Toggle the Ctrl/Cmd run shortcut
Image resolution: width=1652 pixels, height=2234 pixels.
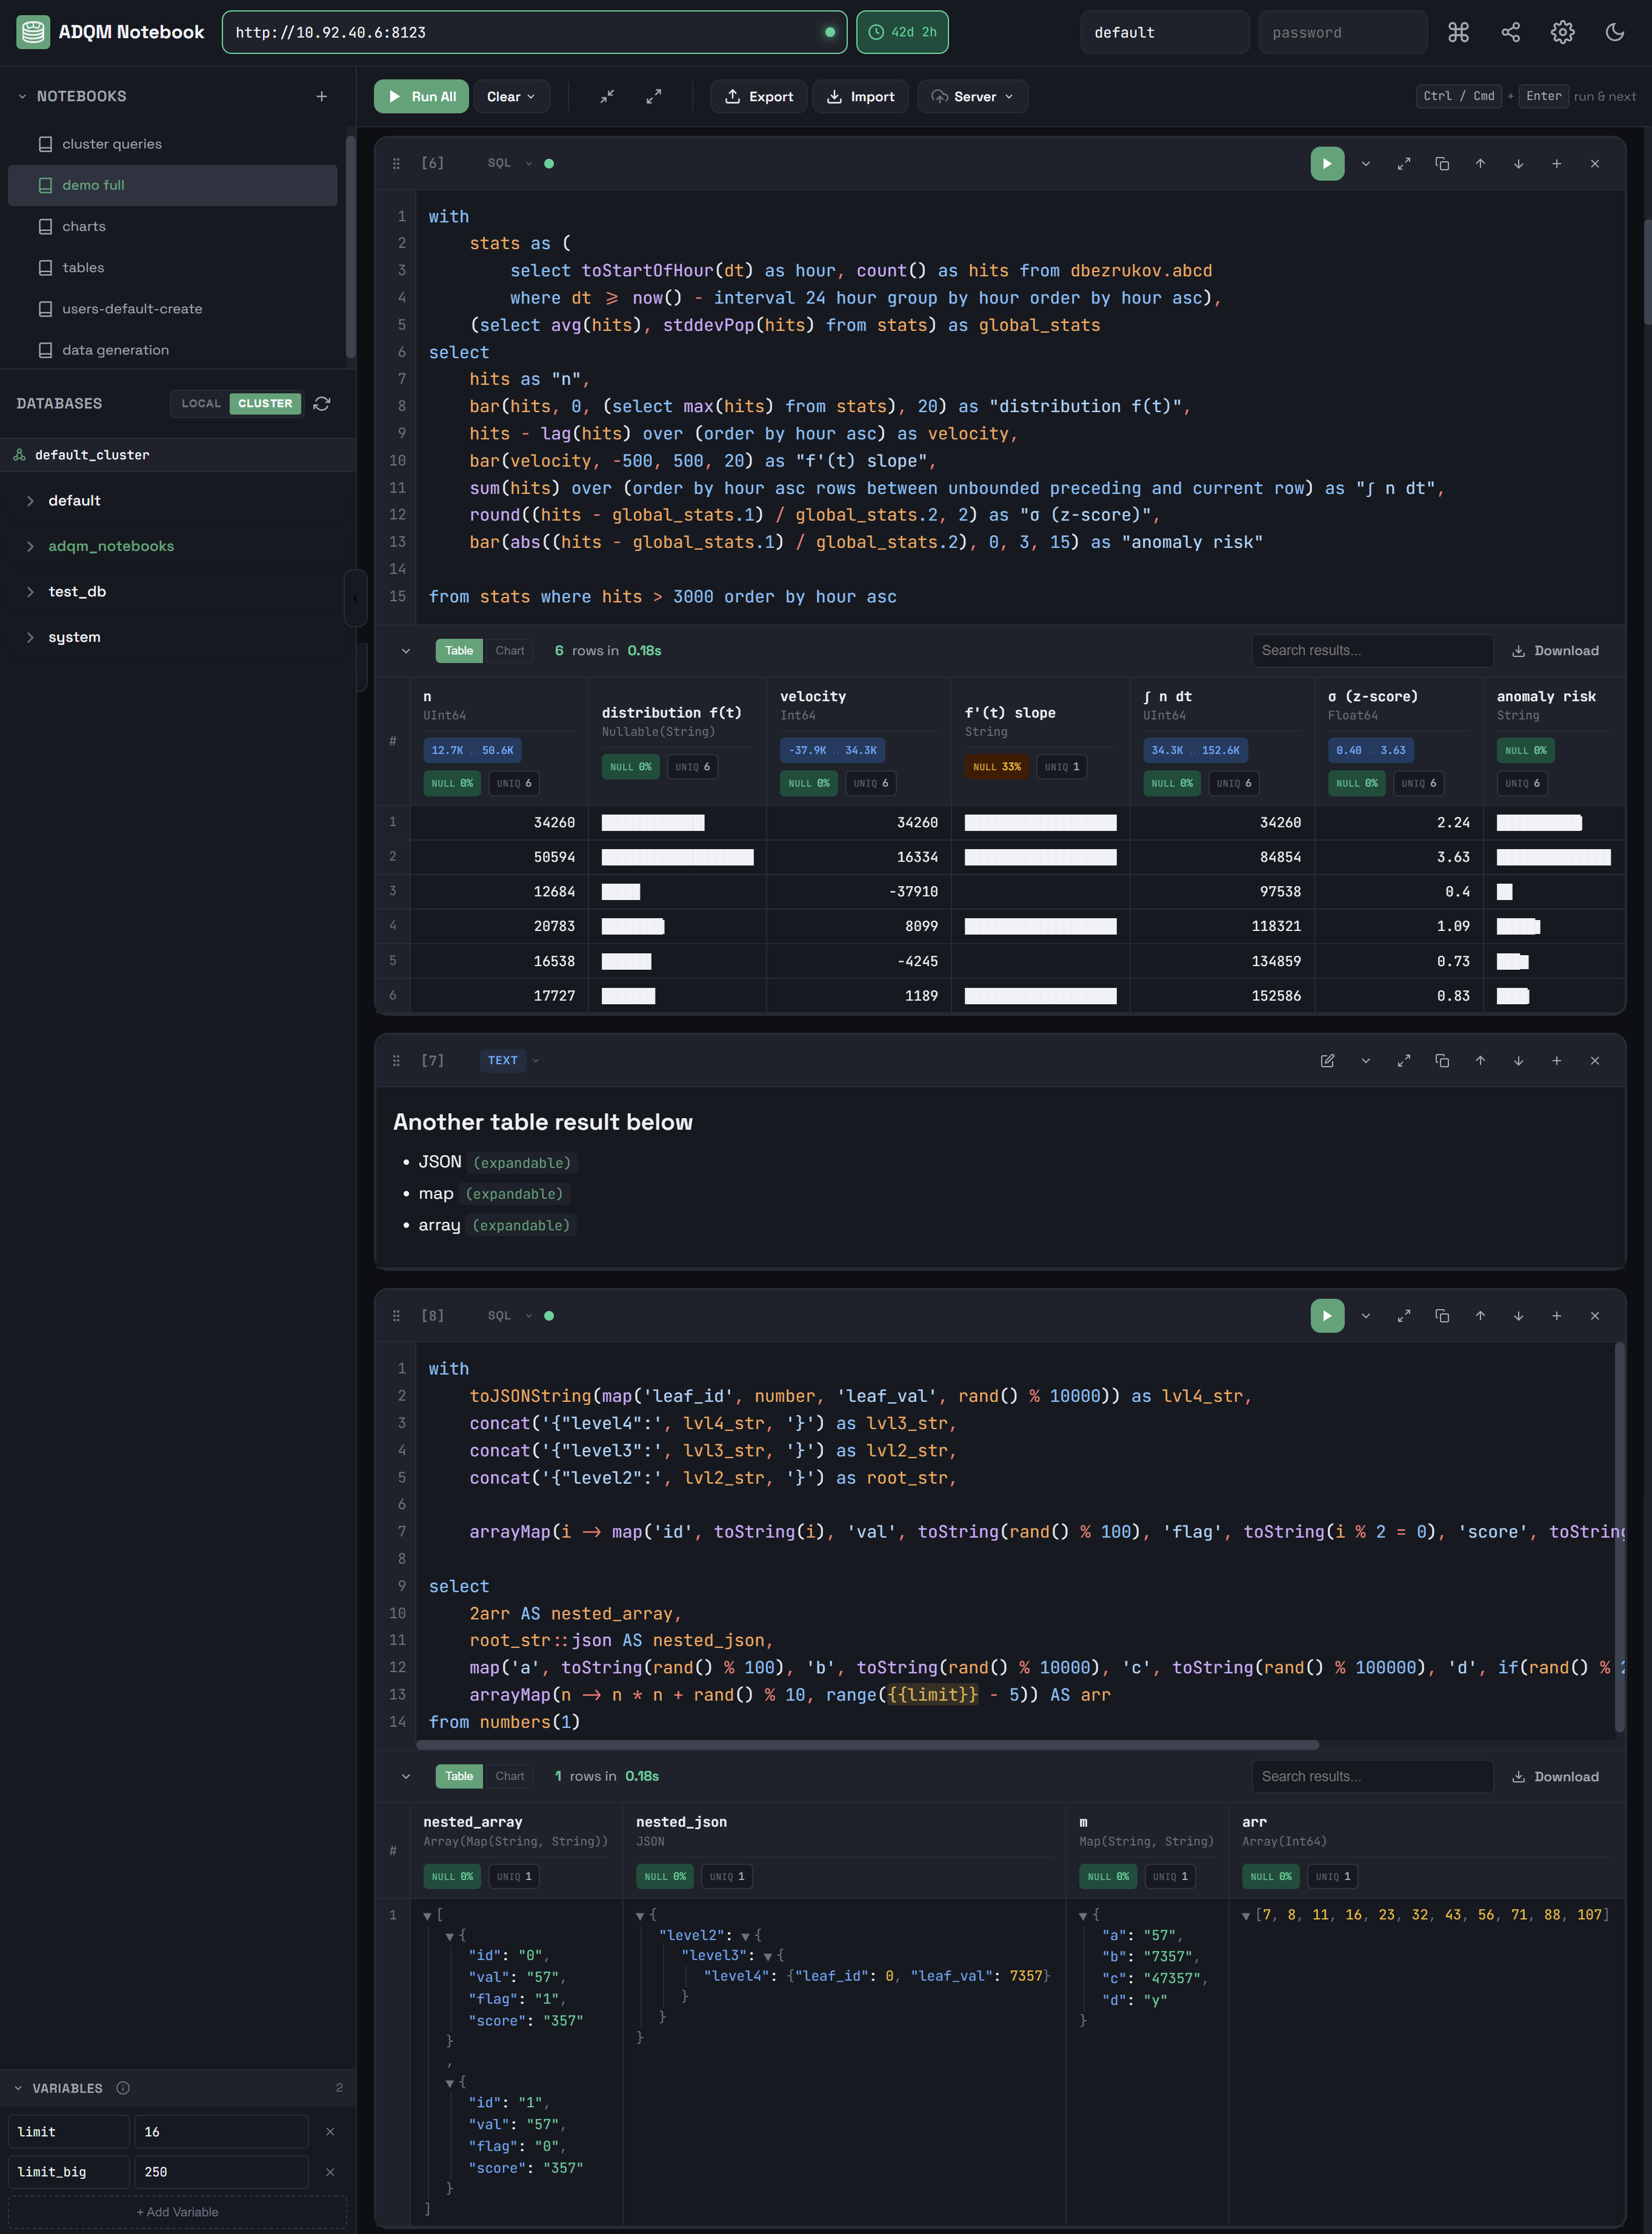1458,96
